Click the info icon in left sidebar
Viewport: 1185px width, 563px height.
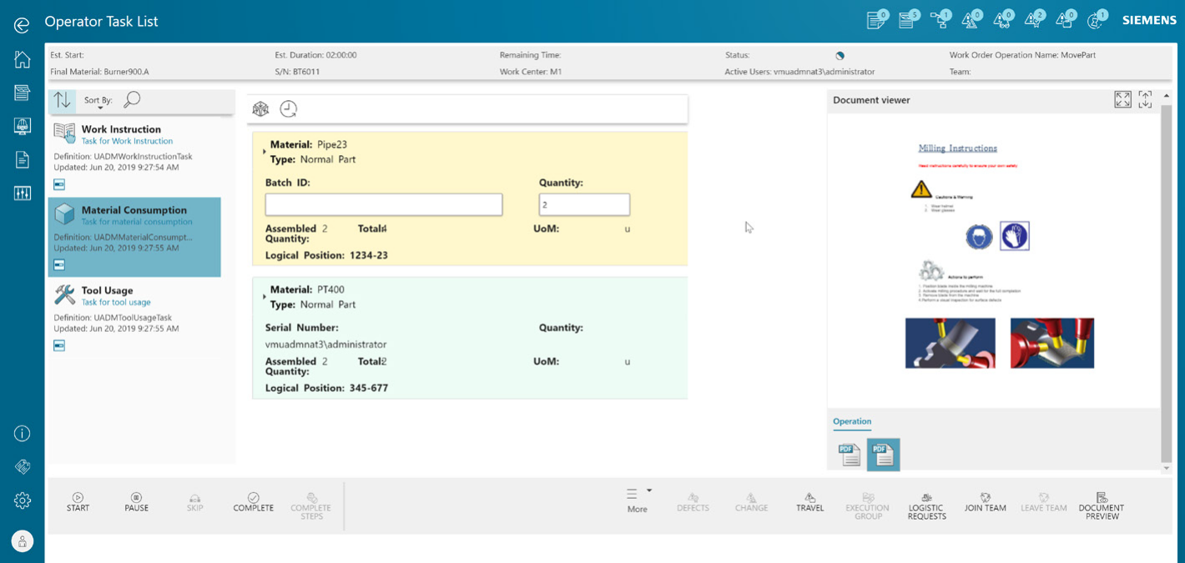click(23, 434)
